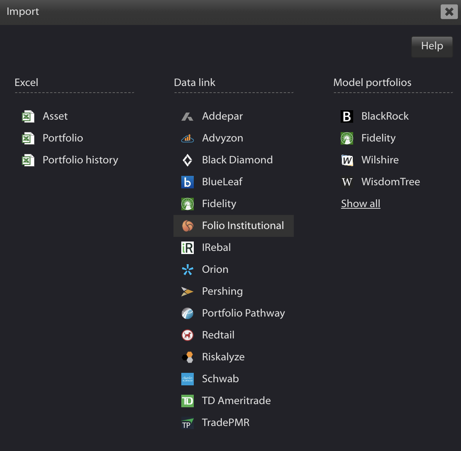Click the Addepar logo icon
Image resolution: width=461 pixels, height=451 pixels.
187,116
